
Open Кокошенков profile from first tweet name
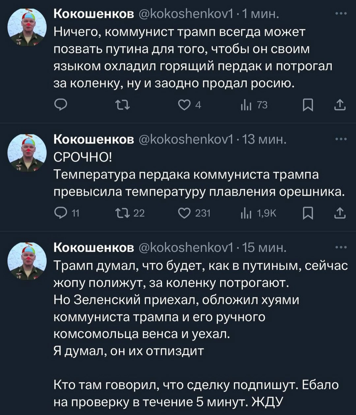click(94, 14)
